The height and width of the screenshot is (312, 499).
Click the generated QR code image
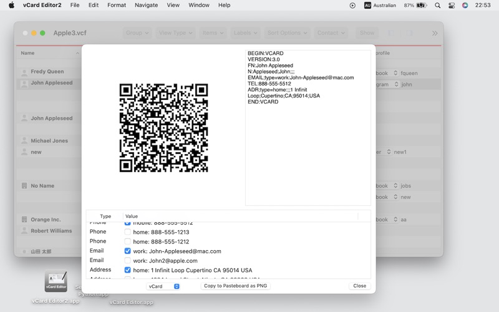tap(163, 128)
